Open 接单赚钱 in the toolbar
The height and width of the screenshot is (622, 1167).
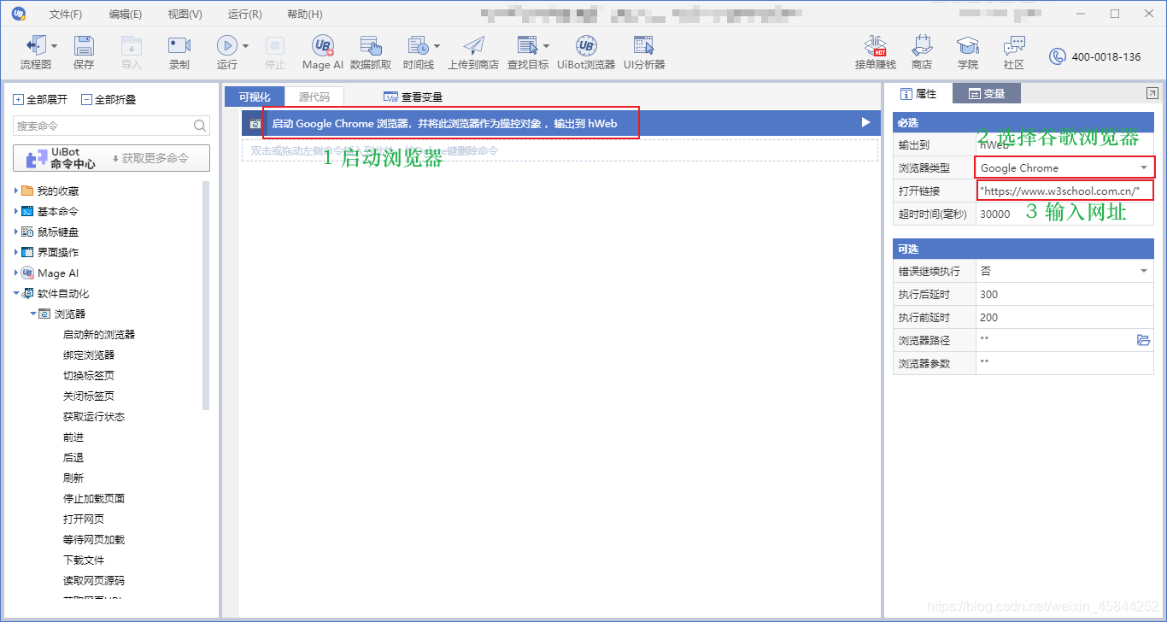pos(876,52)
